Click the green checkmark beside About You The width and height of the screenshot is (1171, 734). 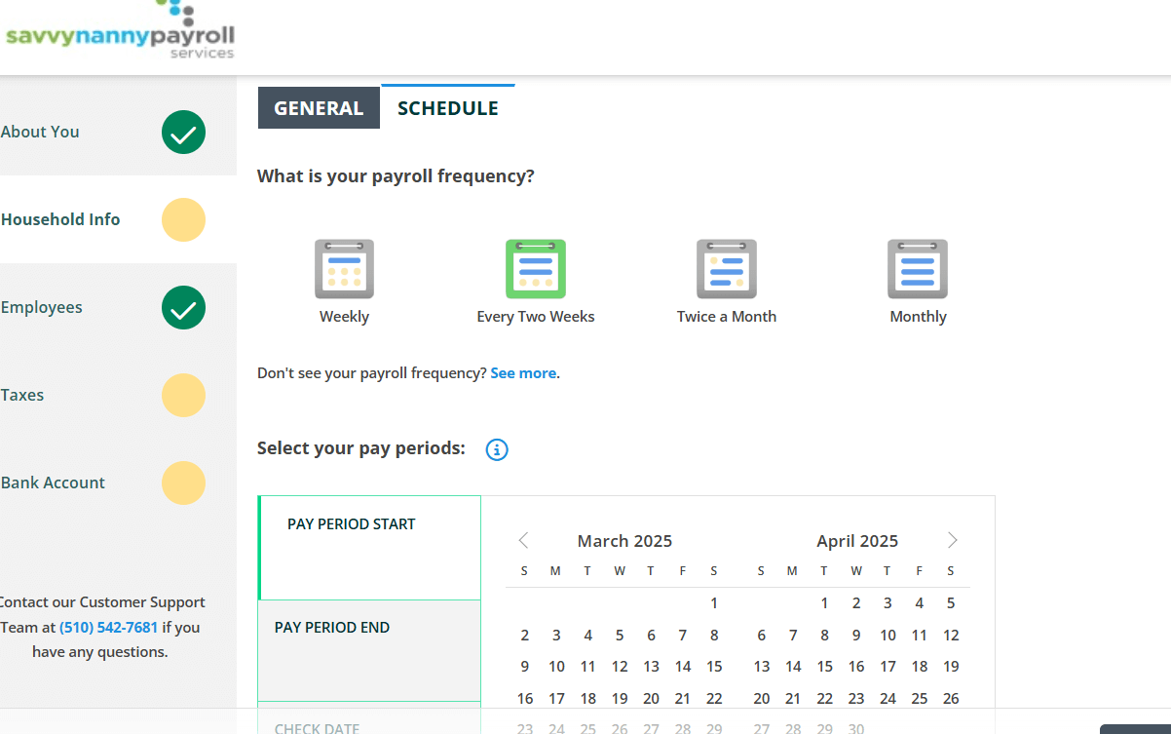pyautogui.click(x=183, y=132)
